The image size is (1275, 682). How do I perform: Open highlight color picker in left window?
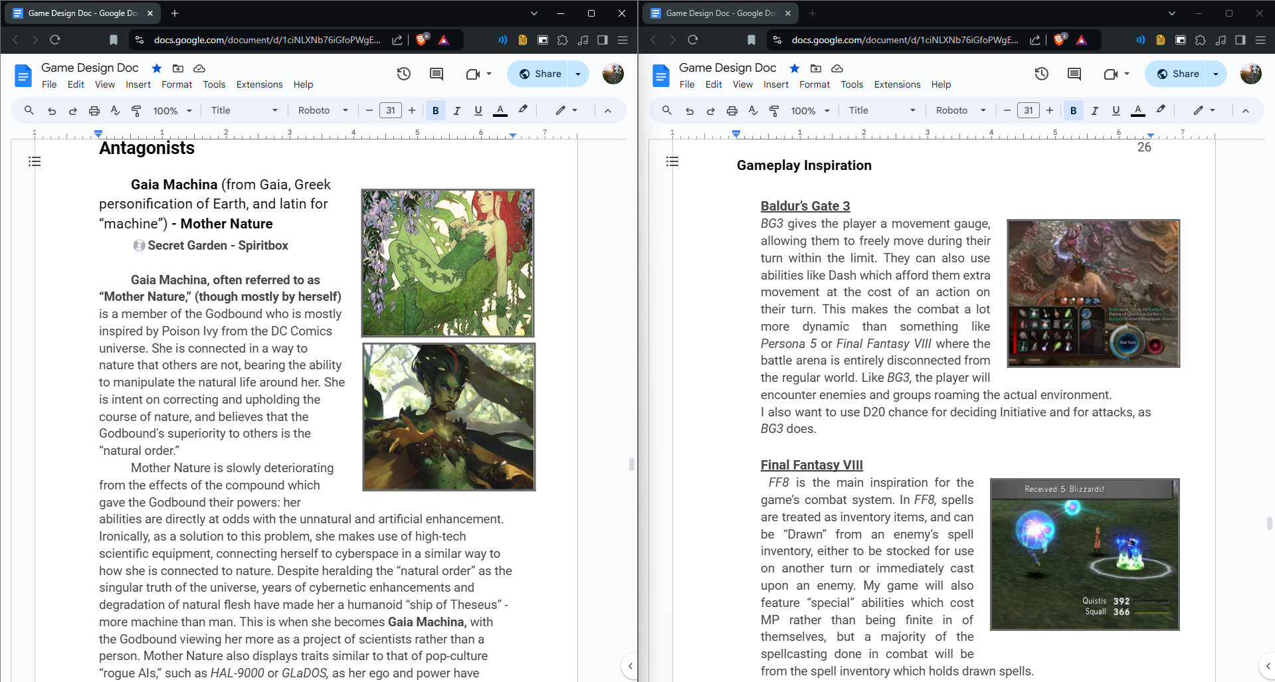[523, 110]
